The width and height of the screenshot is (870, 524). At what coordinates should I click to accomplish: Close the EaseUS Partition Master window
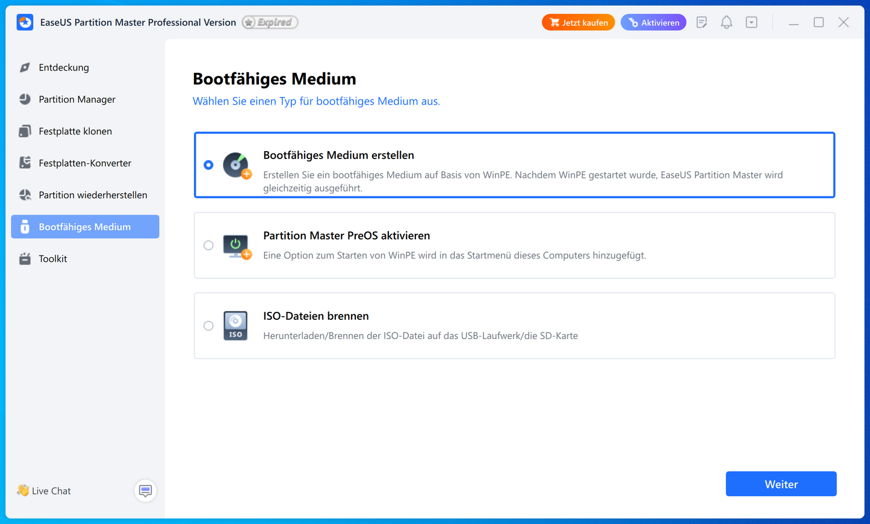click(x=844, y=22)
